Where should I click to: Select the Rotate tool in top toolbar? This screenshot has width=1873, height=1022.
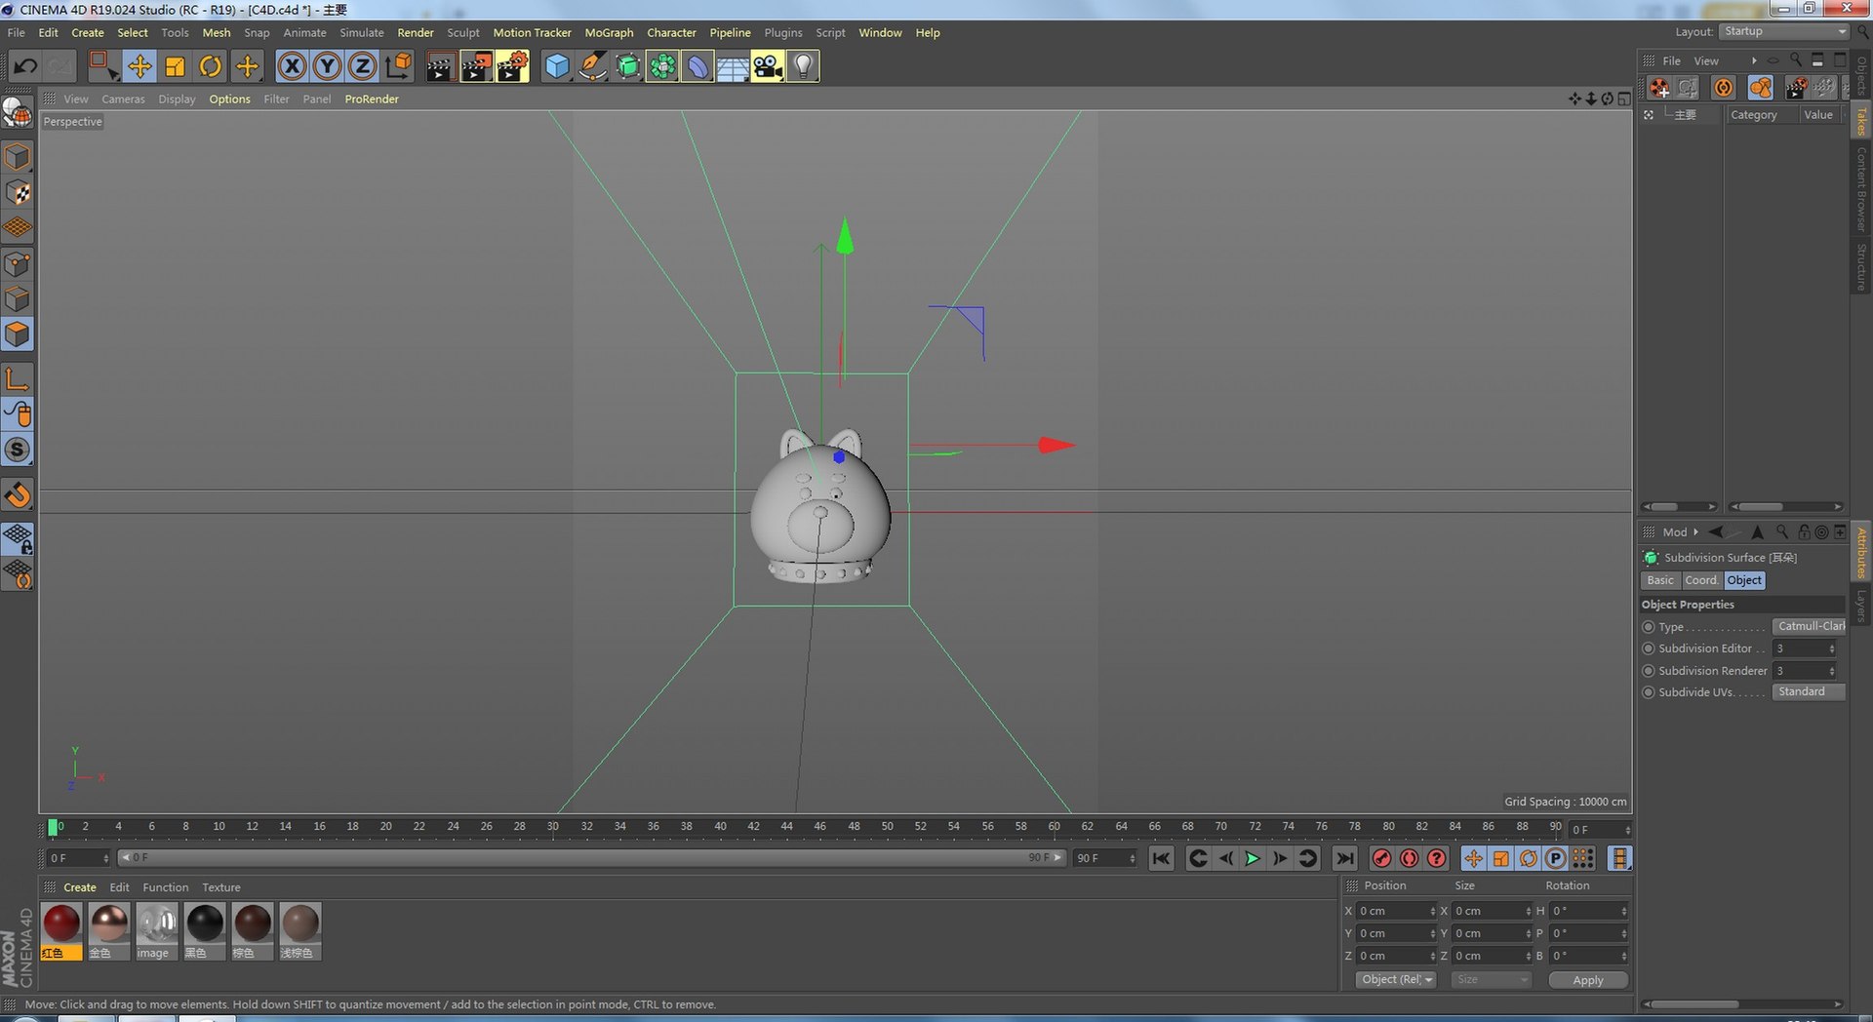pyautogui.click(x=210, y=66)
